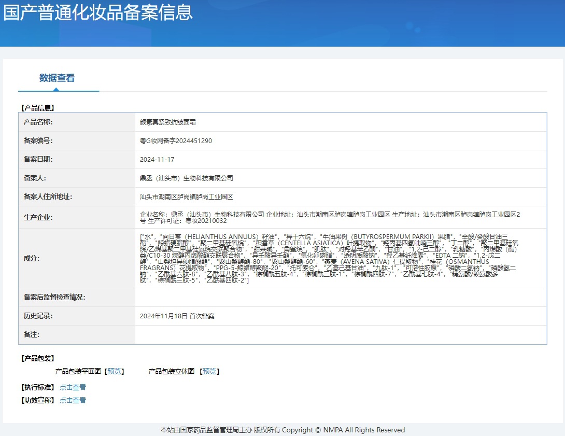Screen dimensions: 565x436
Task: Click the 产品名称 row label
Action: [38, 122]
